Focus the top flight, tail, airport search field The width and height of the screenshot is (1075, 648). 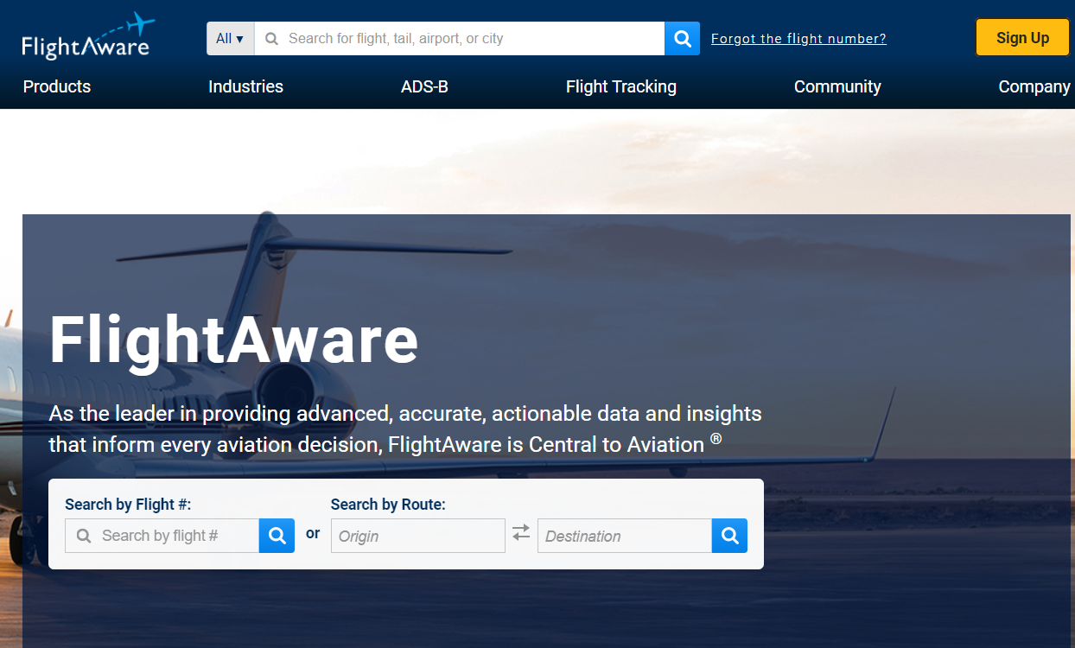(459, 39)
